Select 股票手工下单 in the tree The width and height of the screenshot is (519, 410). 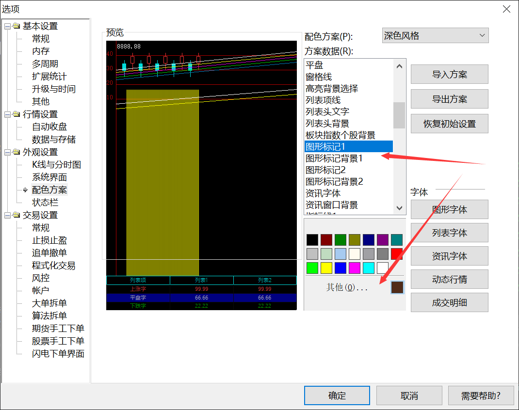click(x=58, y=341)
